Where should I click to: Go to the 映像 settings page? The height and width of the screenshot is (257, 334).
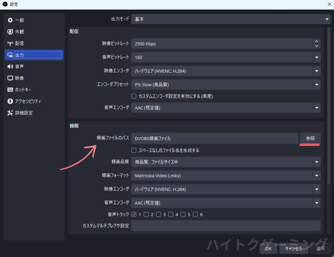point(34,78)
